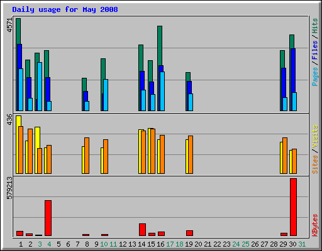Click green day 17 label

pyautogui.click(x=170, y=244)
